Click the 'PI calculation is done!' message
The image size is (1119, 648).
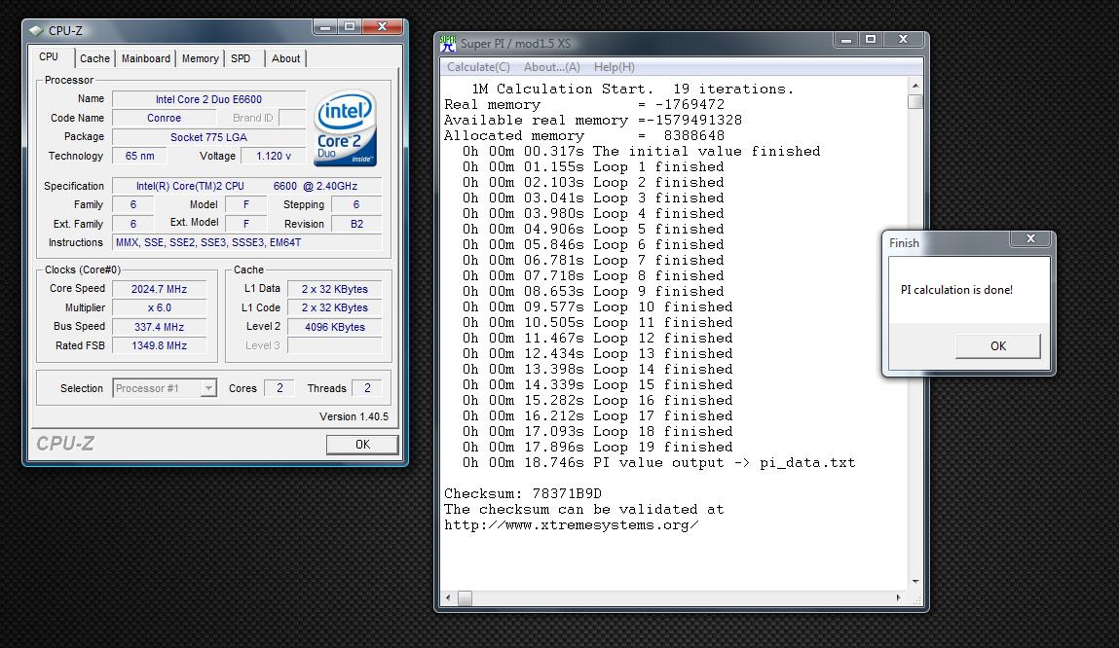tap(956, 290)
